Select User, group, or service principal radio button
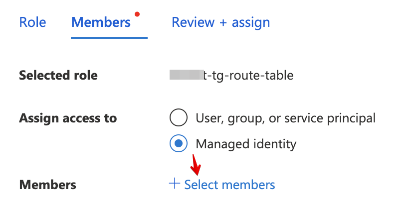The height and width of the screenshot is (209, 415). pyautogui.click(x=179, y=118)
